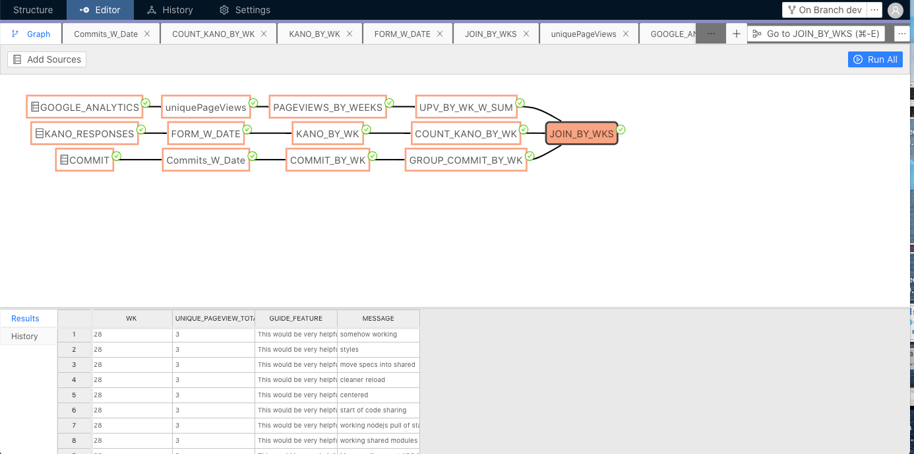Open the KANO_BY_WK editor tab

pyautogui.click(x=315, y=33)
